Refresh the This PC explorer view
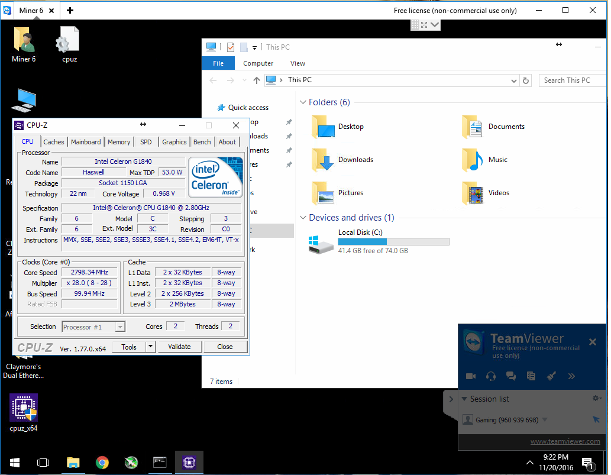The height and width of the screenshot is (475, 611). coord(526,80)
